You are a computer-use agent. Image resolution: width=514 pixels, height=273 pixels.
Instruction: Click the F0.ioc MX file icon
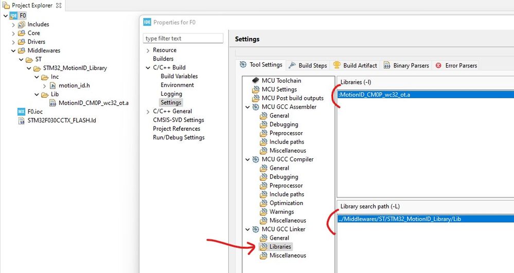click(x=21, y=112)
